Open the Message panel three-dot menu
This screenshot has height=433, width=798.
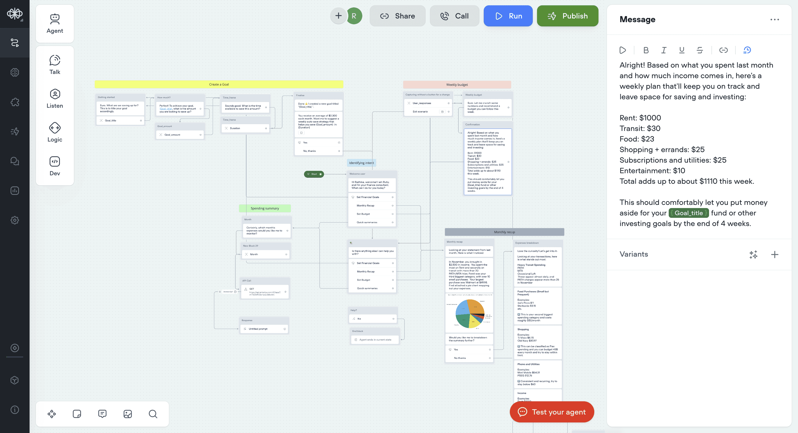(775, 20)
